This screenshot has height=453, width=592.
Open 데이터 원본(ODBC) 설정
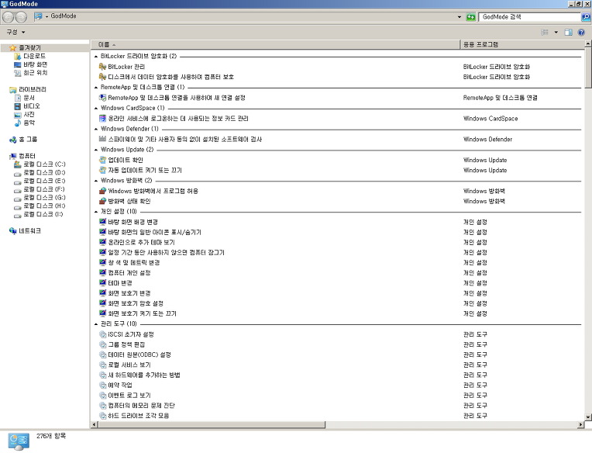coord(139,354)
